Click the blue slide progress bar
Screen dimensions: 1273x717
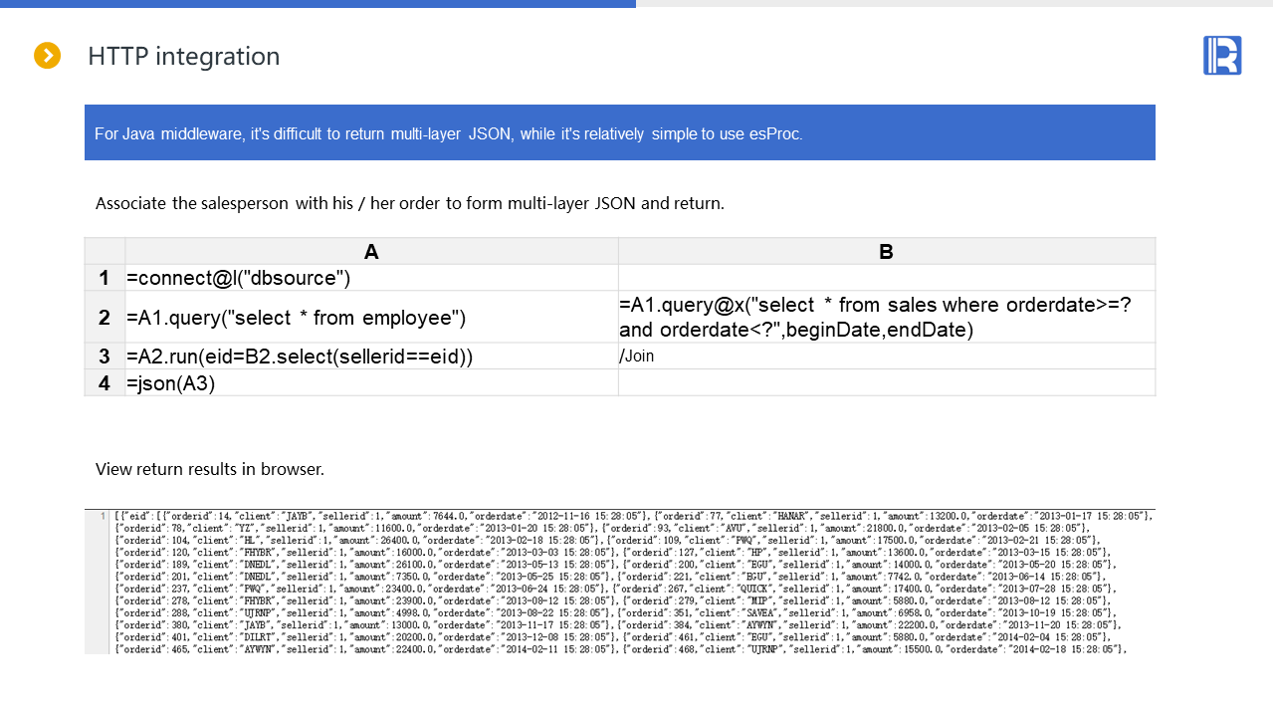coord(318,3)
